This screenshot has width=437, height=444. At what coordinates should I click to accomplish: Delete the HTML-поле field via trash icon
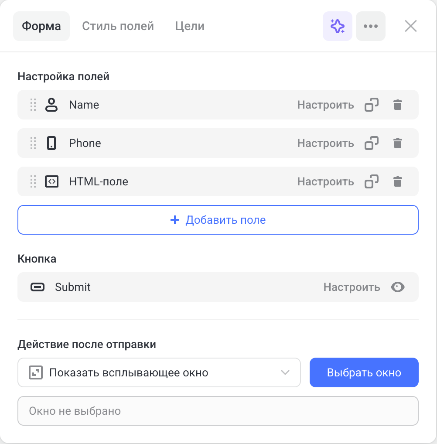398,181
